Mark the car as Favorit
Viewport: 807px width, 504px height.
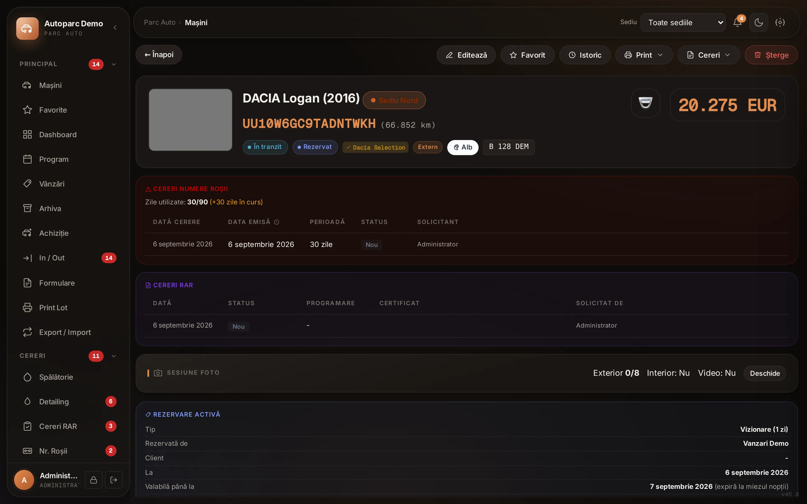(x=527, y=55)
